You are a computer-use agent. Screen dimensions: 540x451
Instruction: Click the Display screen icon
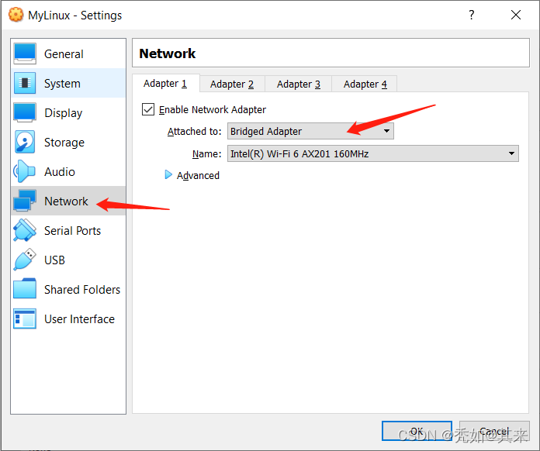pyautogui.click(x=25, y=112)
